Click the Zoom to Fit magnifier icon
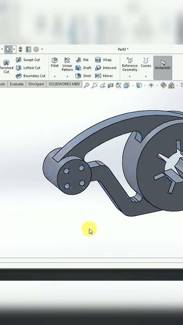 87,85
